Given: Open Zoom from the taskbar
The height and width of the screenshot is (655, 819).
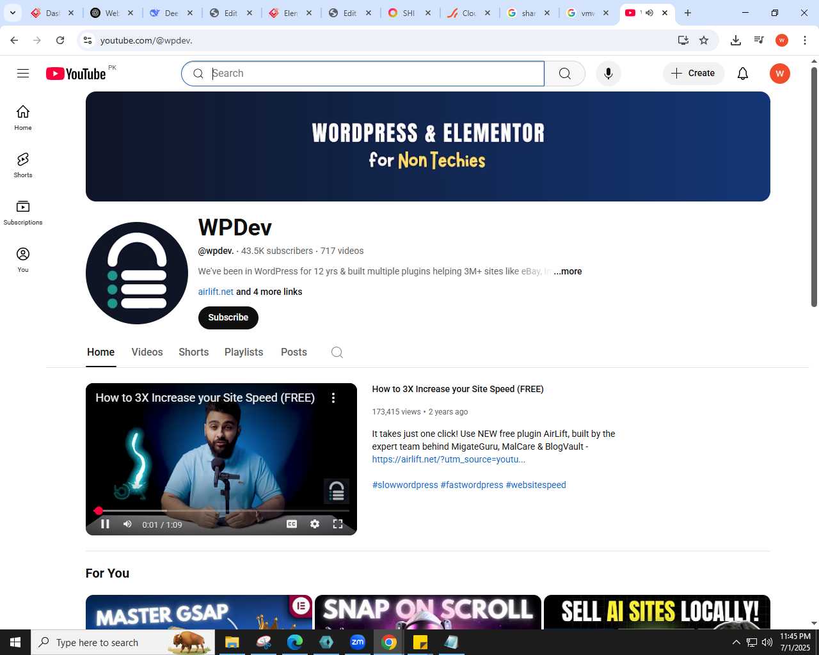Looking at the screenshot, I should pos(357,642).
